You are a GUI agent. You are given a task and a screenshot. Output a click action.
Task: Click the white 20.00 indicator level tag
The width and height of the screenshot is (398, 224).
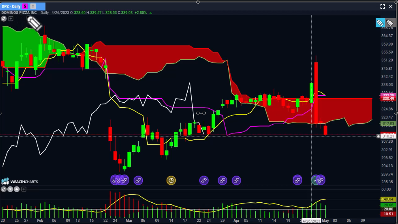(x=388, y=209)
